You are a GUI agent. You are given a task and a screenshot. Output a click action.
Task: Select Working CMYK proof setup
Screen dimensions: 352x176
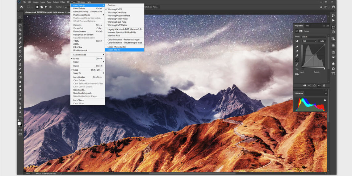115,9
